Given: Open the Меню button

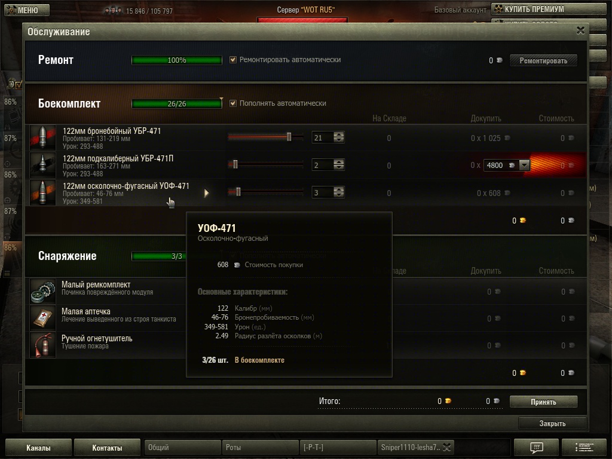Looking at the screenshot, I should point(27,10).
